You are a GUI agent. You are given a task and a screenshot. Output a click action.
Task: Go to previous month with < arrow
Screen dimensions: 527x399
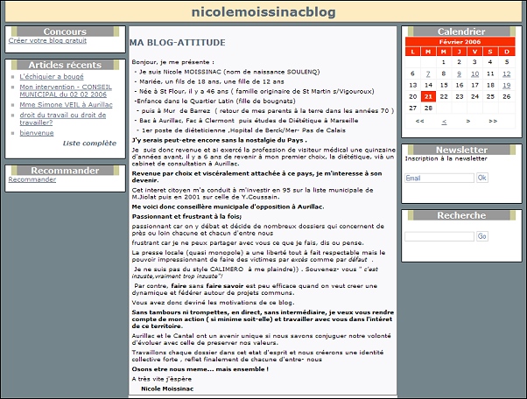444,121
